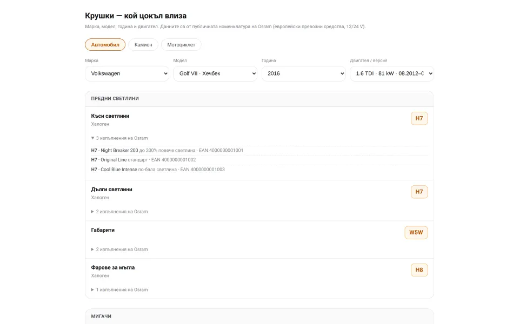Image resolution: width=519 pixels, height=324 pixels.
Task: Select the Автомобил vehicle type pill
Action: tap(105, 45)
